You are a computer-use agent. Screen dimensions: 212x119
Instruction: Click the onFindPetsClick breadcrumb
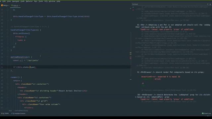tap(21, 111)
